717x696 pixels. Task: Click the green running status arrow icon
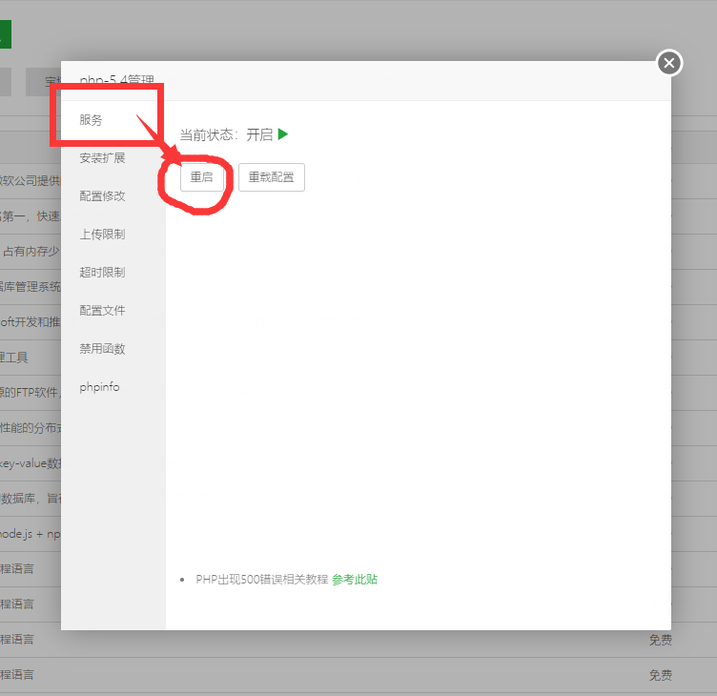[x=283, y=134]
